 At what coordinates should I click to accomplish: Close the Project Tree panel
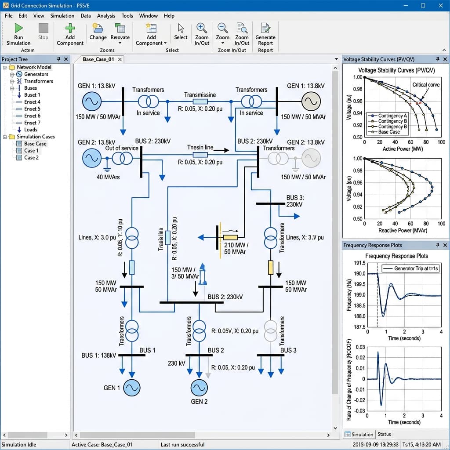66,59
